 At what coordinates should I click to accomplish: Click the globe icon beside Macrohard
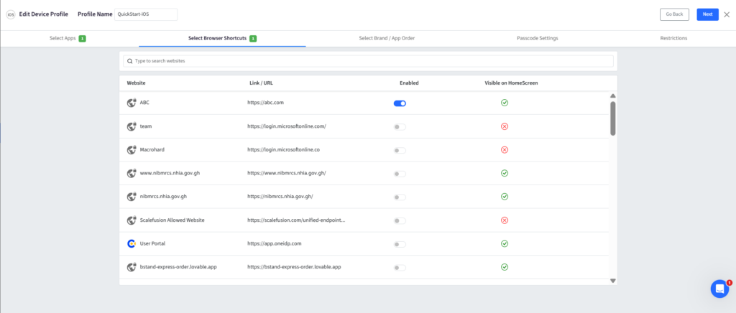click(132, 149)
